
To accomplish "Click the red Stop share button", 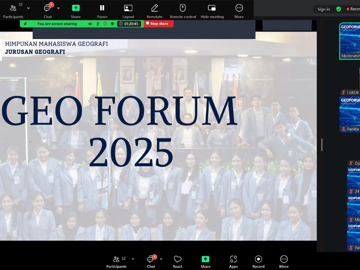I will (x=159, y=24).
